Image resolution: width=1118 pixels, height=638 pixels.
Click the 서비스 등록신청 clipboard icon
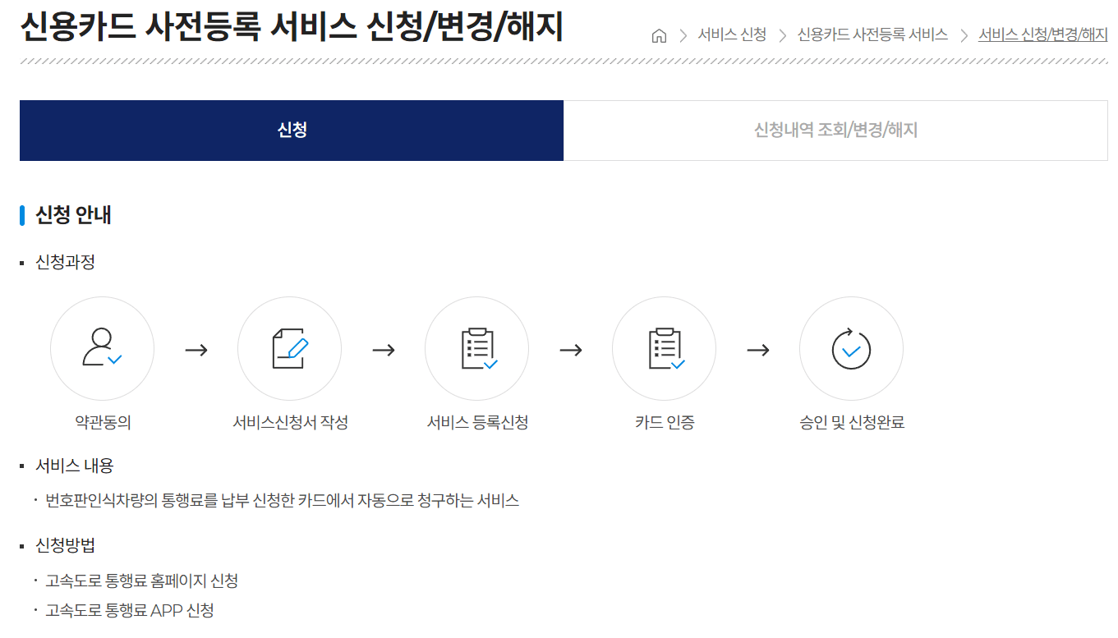pos(476,347)
